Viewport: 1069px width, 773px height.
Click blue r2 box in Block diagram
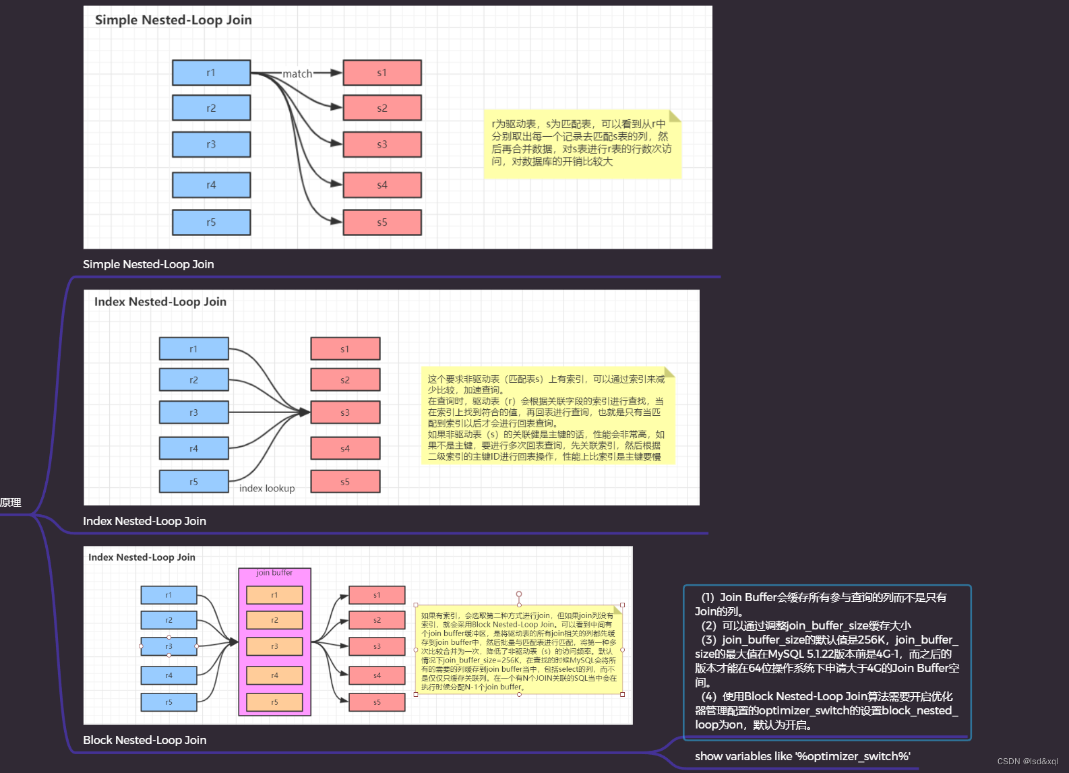pyautogui.click(x=169, y=620)
